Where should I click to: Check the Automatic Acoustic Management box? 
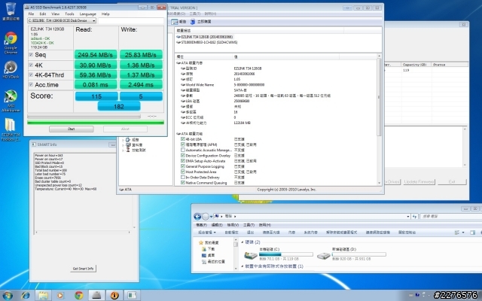coord(183,150)
